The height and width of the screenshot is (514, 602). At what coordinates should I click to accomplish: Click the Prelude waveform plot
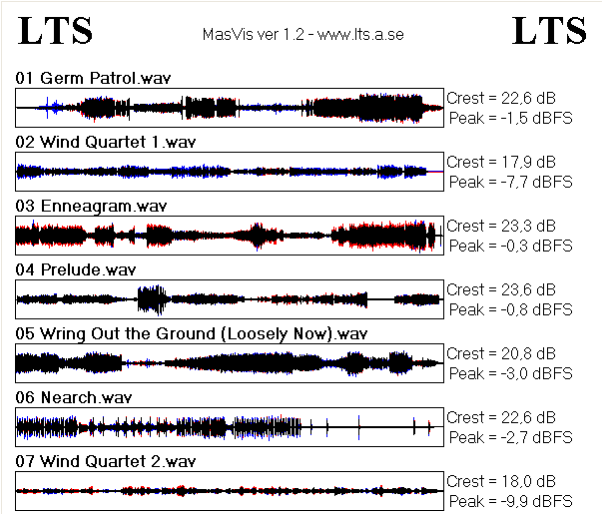[x=230, y=299]
